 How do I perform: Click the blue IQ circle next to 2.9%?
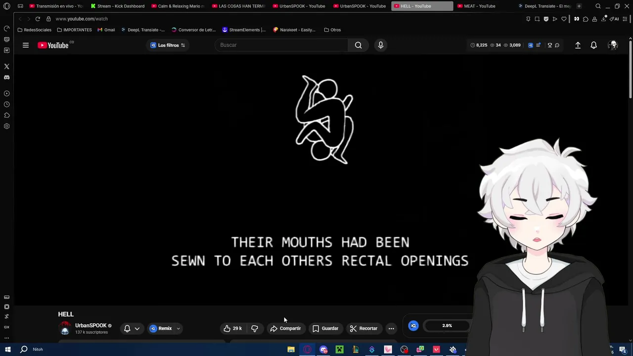point(413,325)
